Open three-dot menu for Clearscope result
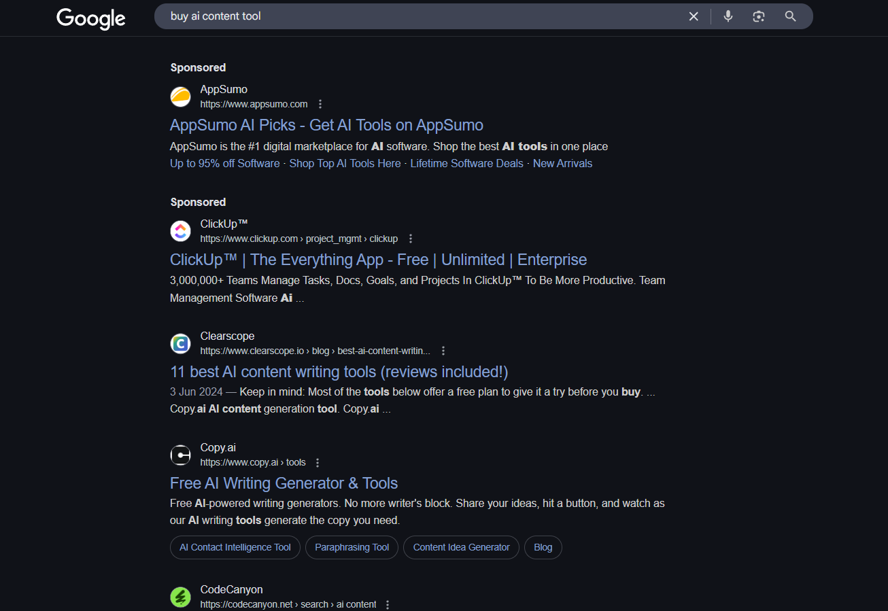This screenshot has width=888, height=611. coord(443,351)
